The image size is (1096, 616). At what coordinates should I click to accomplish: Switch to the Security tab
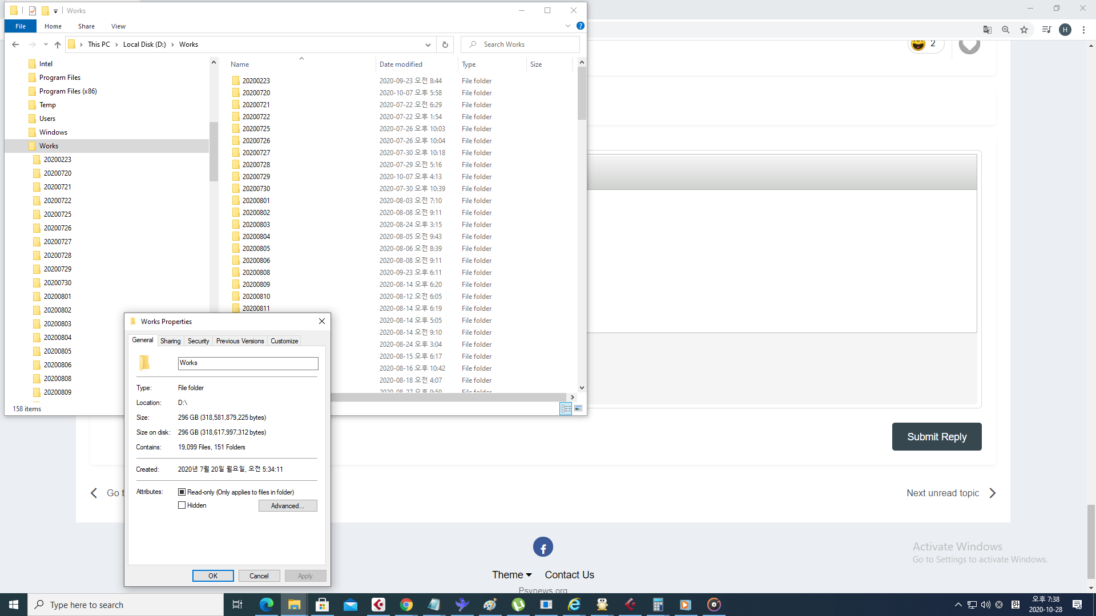tap(198, 341)
